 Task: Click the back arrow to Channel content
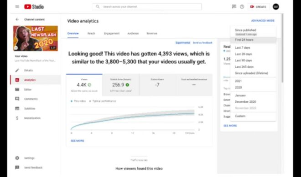pos(17,20)
